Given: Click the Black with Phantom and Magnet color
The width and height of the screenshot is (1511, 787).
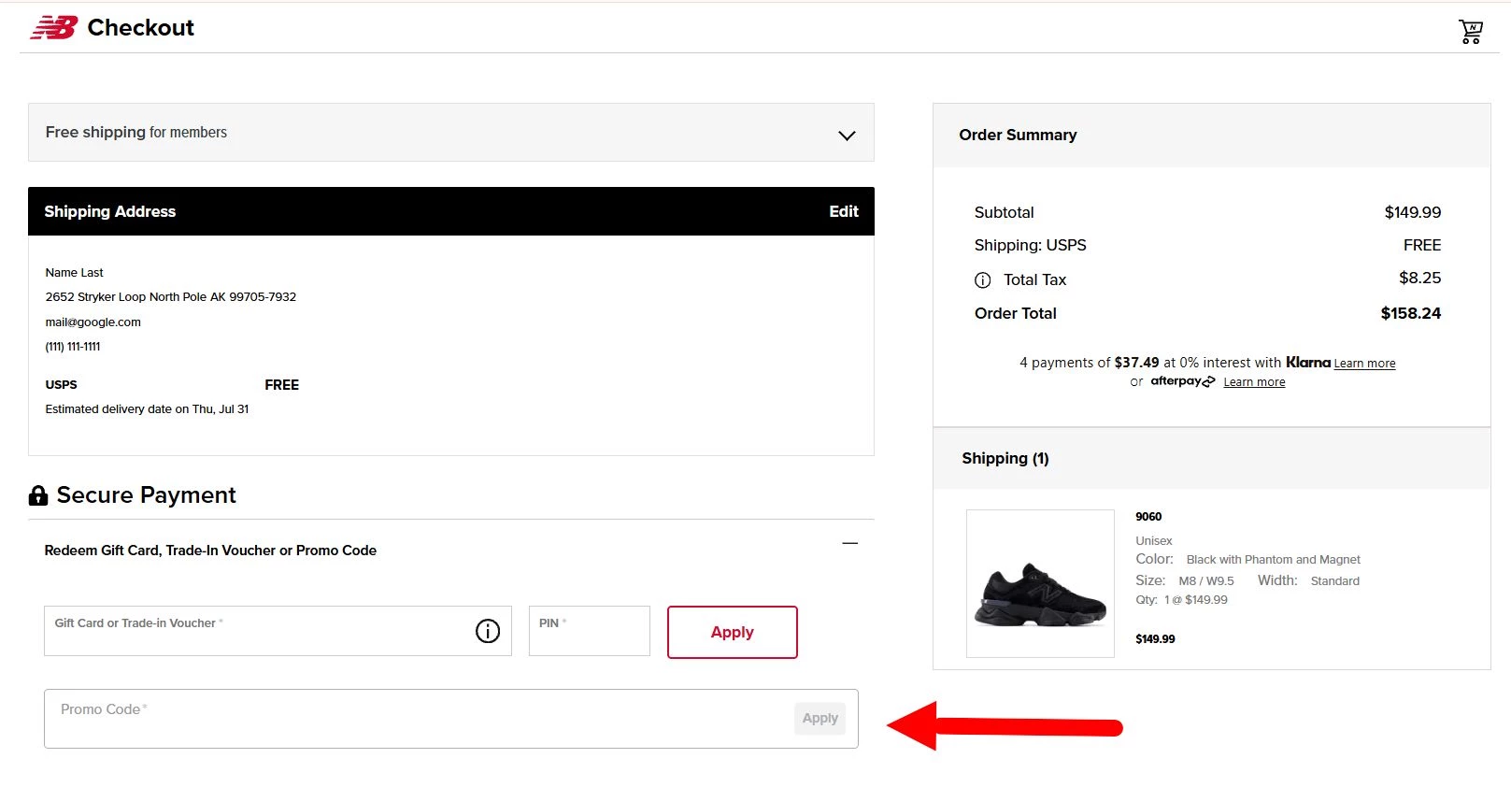Looking at the screenshot, I should [x=1273, y=560].
